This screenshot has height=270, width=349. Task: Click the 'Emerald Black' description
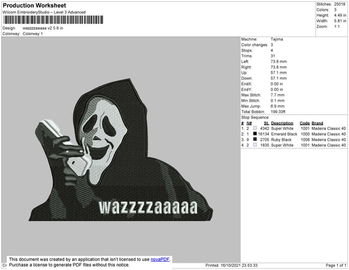pyautogui.click(x=284, y=134)
